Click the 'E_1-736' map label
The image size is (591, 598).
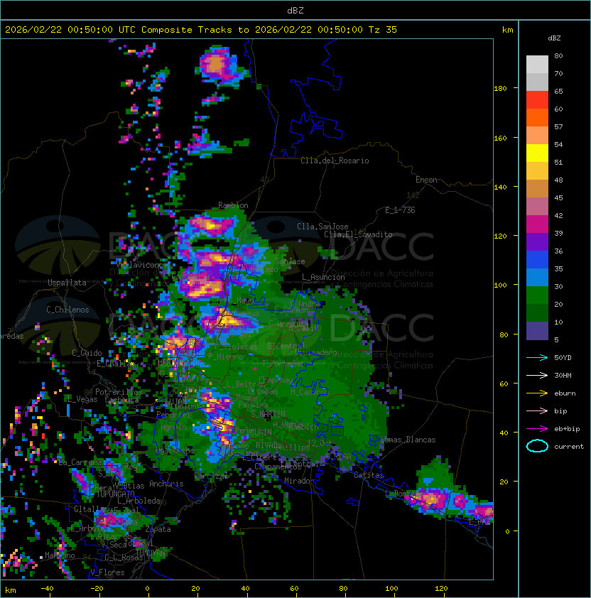400,210
